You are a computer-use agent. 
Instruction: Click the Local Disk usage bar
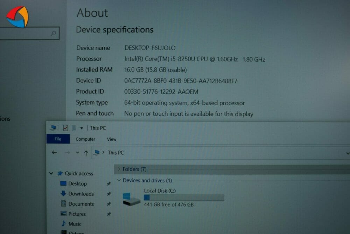click(x=184, y=198)
